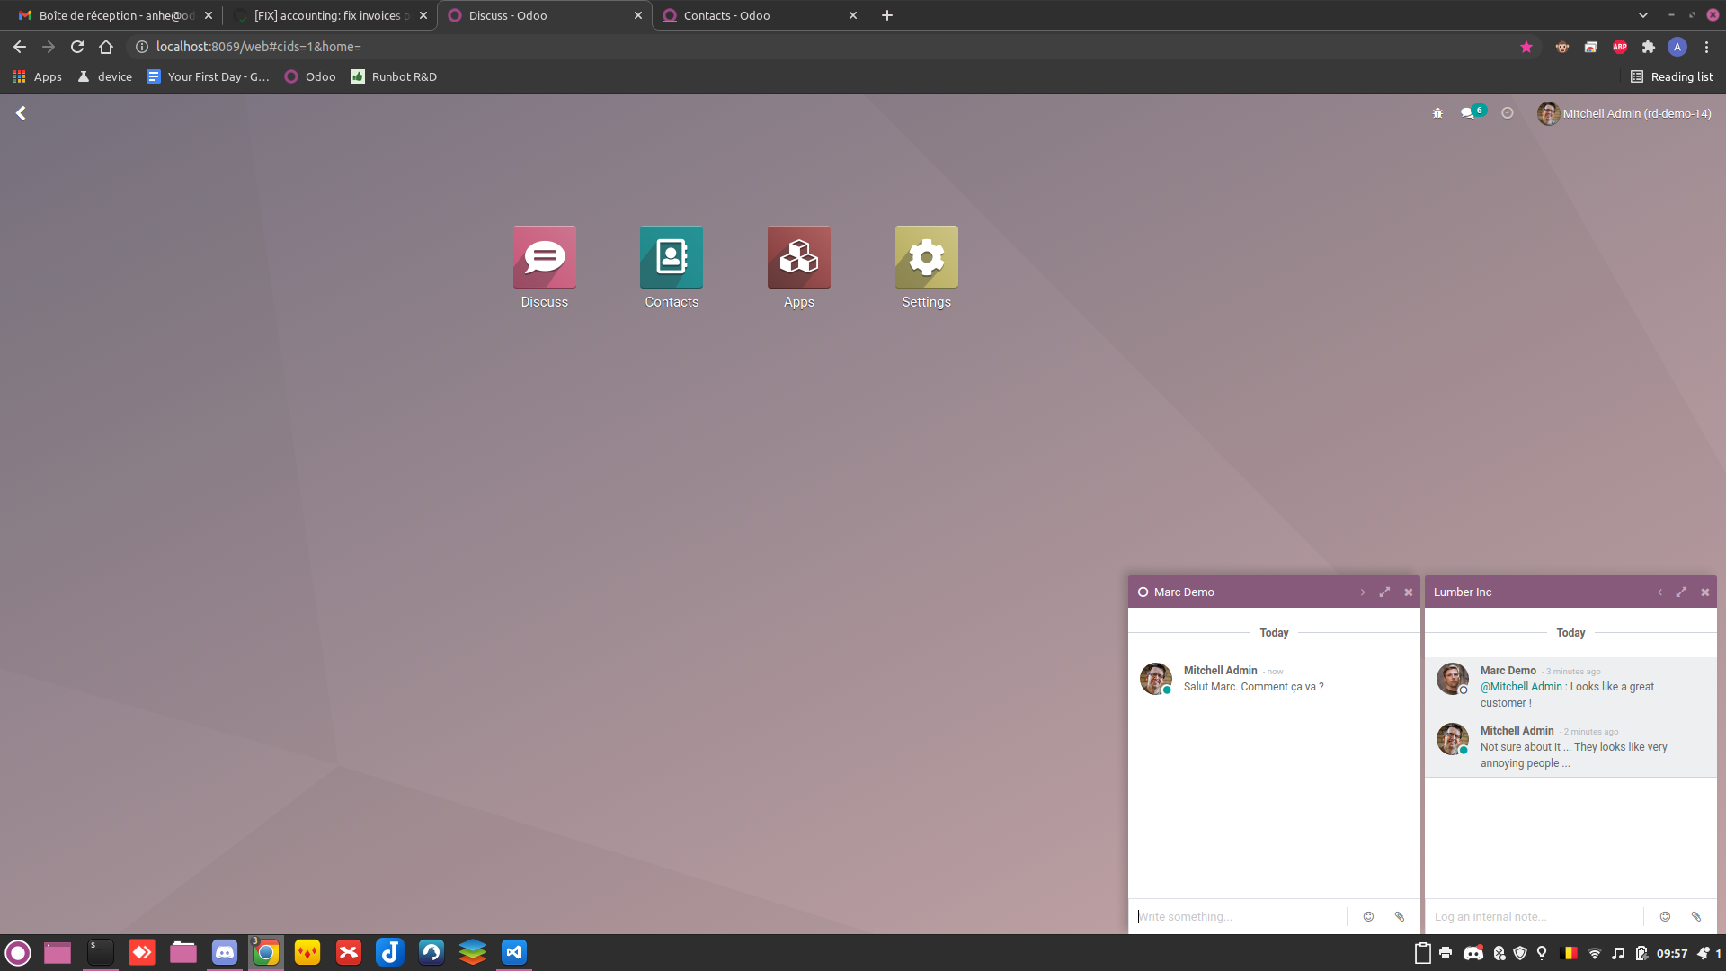The width and height of the screenshot is (1726, 971).
Task: Open the debug bug icon menu
Action: pyautogui.click(x=1437, y=113)
